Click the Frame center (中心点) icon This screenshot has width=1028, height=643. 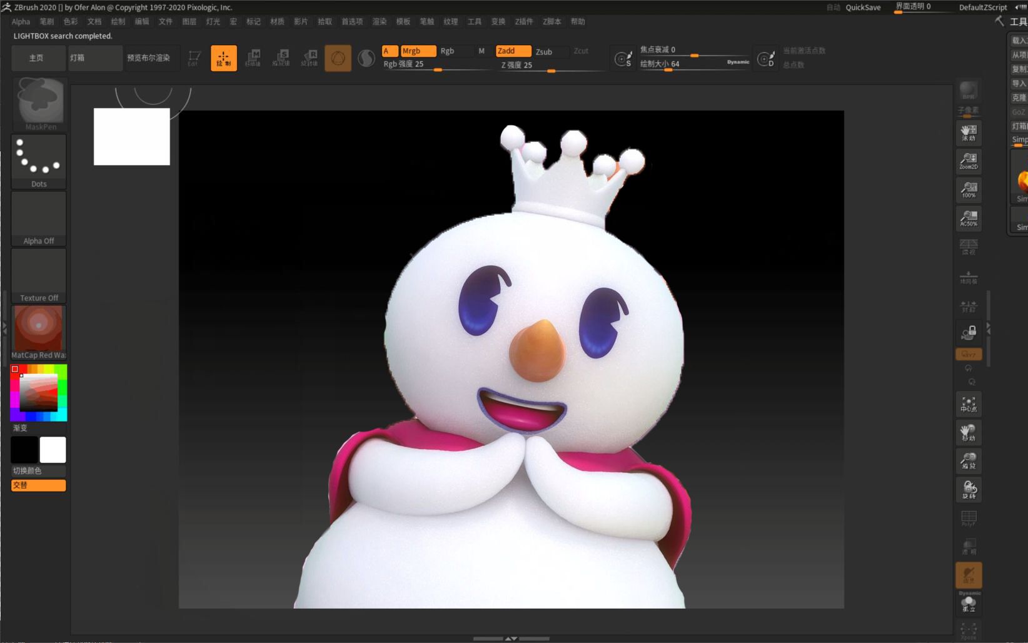(969, 404)
